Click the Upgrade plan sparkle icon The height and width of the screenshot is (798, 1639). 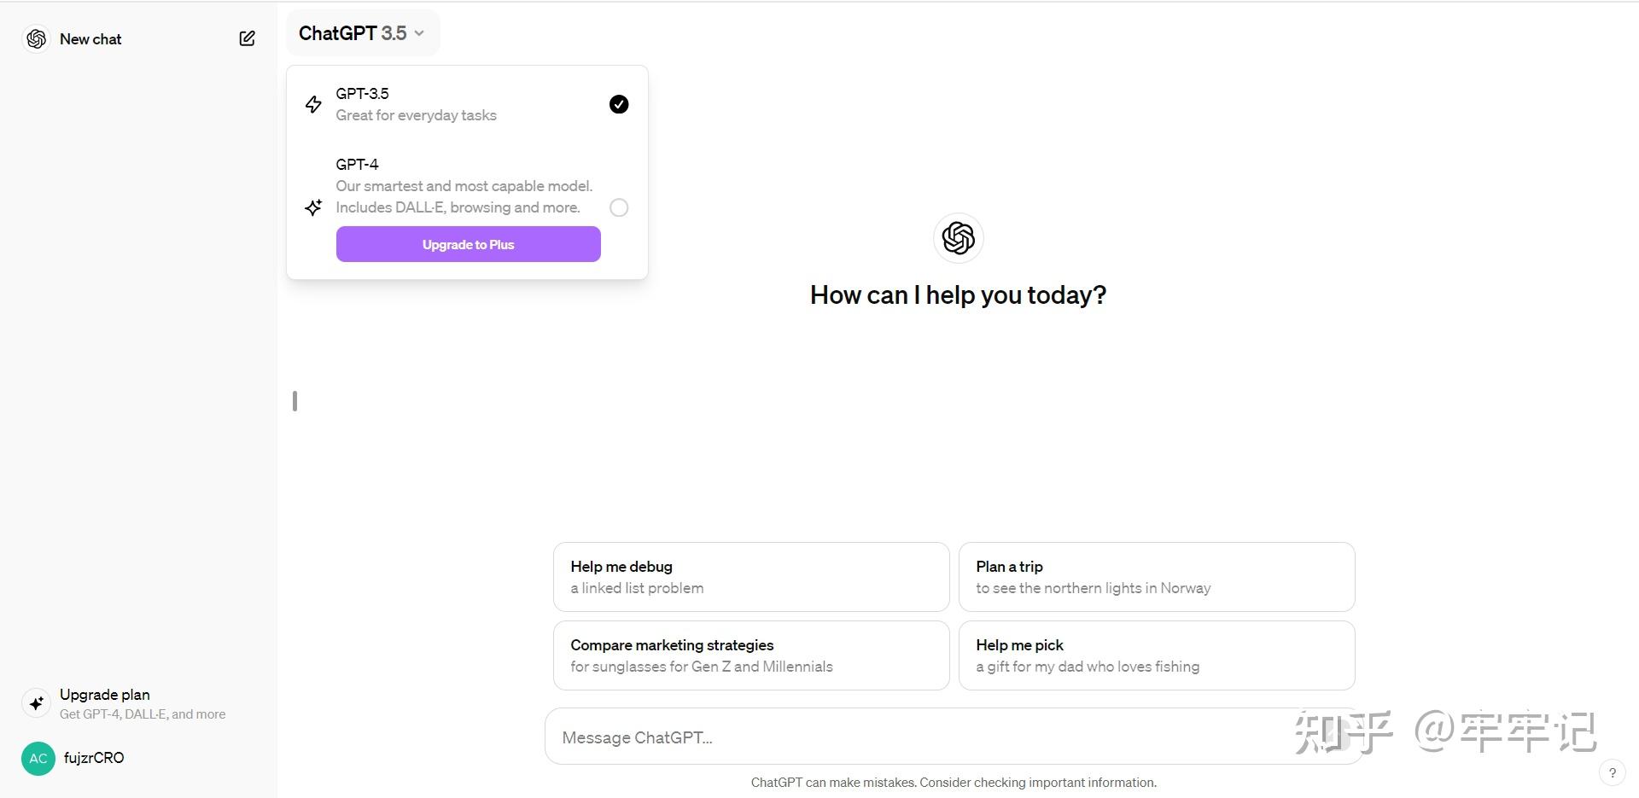pos(36,703)
